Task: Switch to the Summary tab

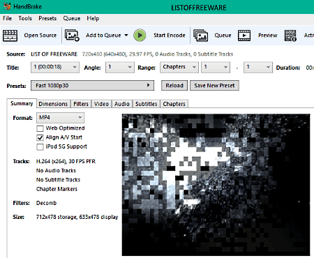Action: point(22,103)
